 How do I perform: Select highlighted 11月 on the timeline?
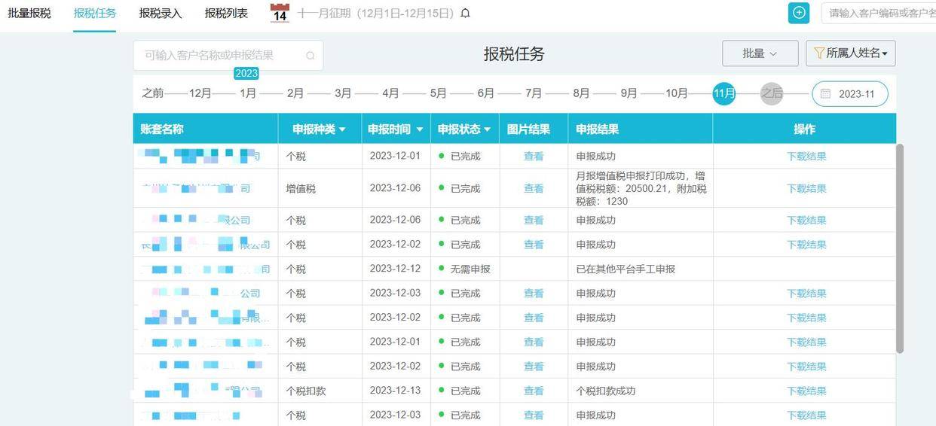724,93
